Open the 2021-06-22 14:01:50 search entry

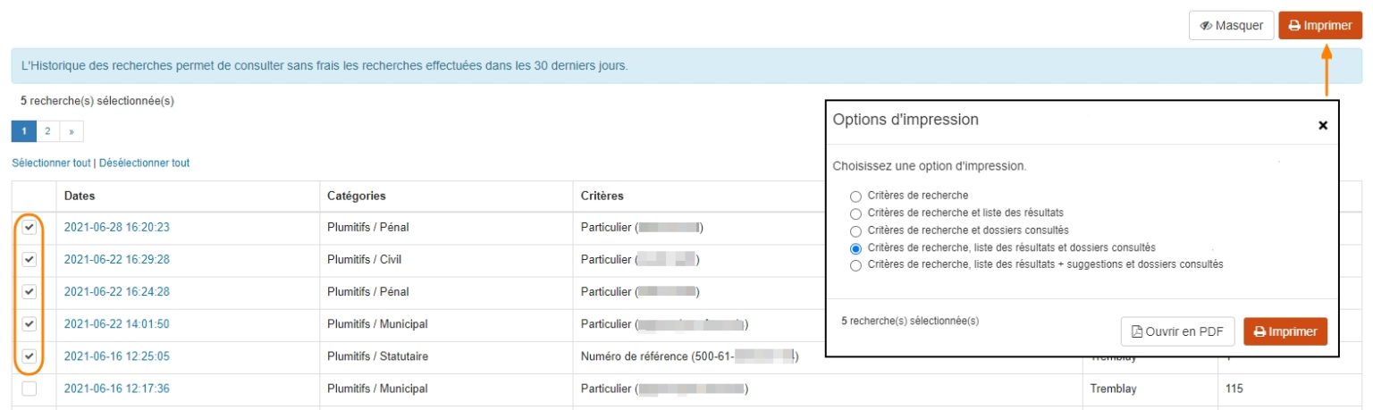click(116, 324)
